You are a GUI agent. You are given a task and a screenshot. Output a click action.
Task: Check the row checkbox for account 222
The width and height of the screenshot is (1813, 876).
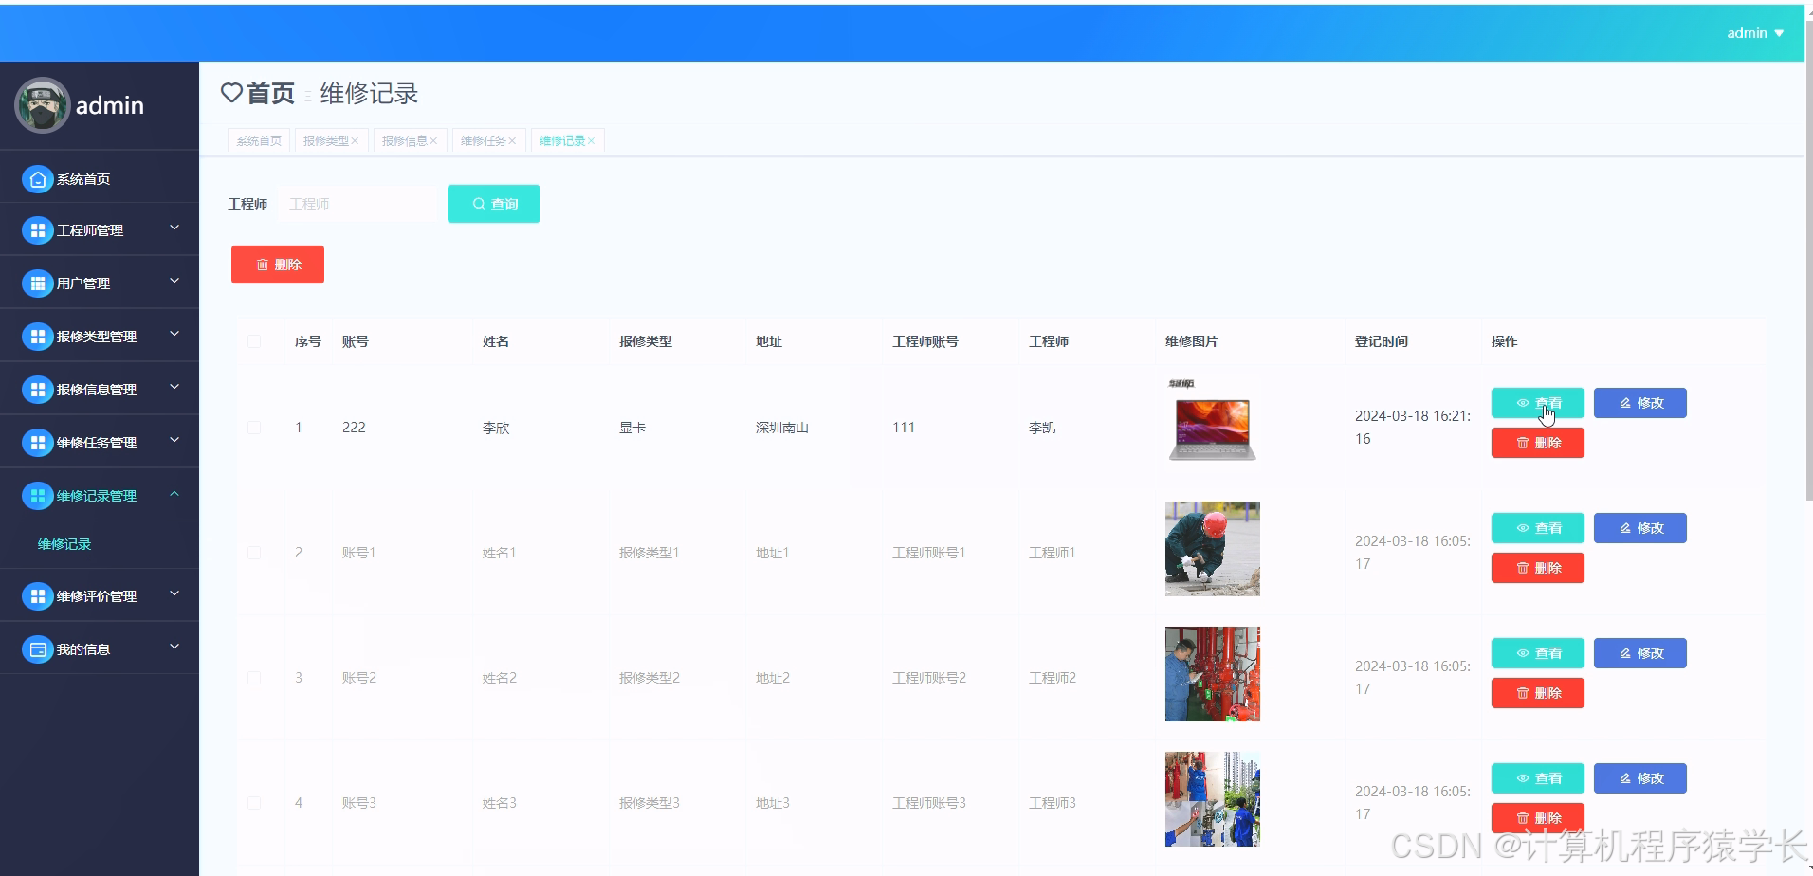[254, 427]
